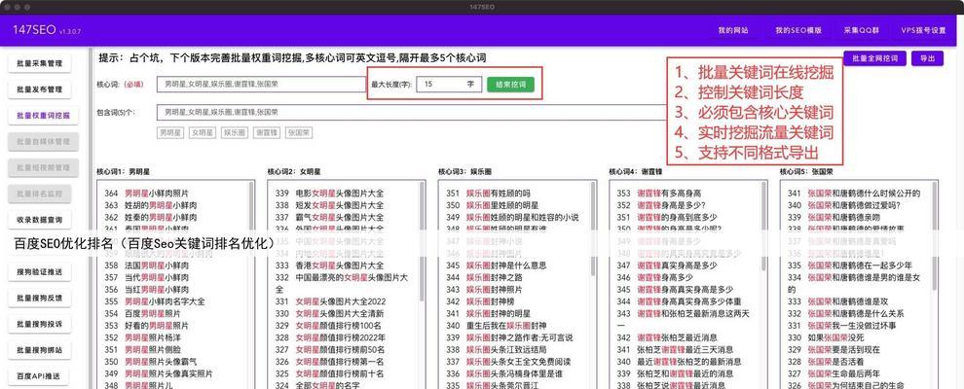Select row 335 张国荣和唐鹤德在一起多少年

coord(850,265)
